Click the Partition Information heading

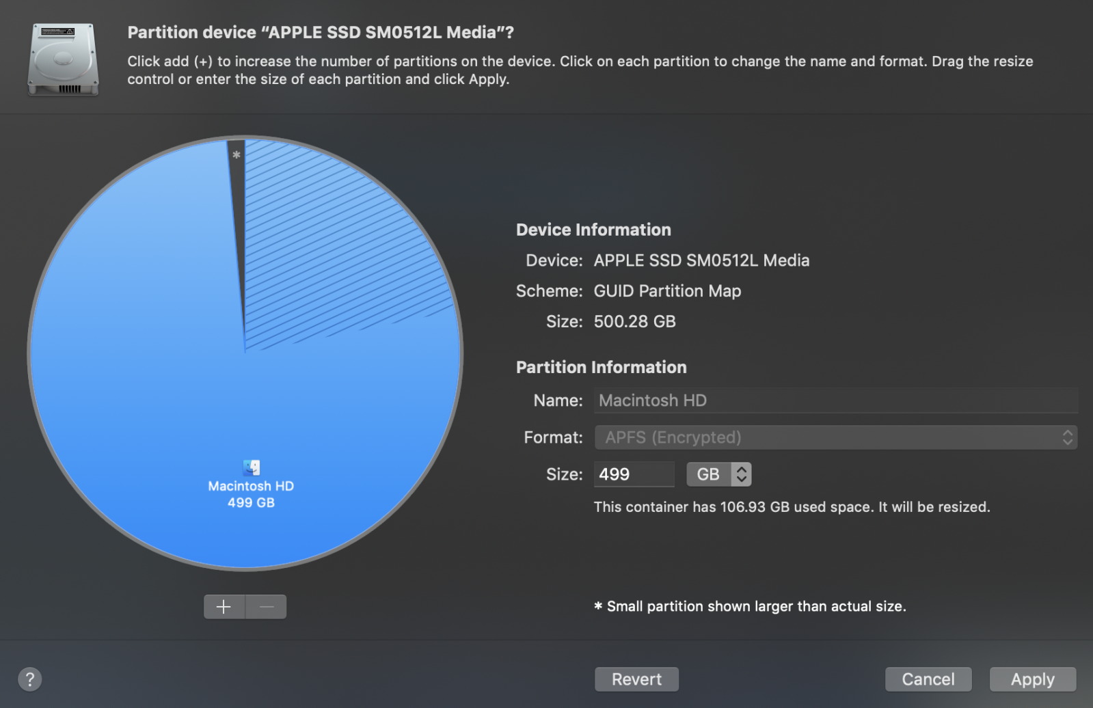click(x=601, y=368)
